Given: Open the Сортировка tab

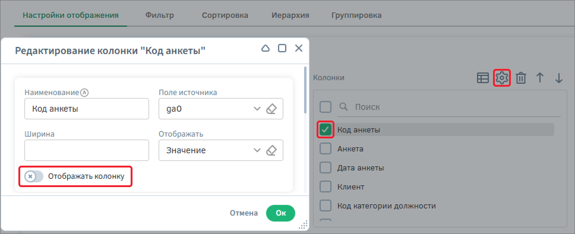Looking at the screenshot, I should [225, 15].
